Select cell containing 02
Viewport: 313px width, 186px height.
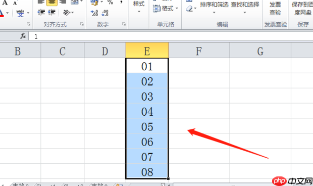(x=147, y=81)
